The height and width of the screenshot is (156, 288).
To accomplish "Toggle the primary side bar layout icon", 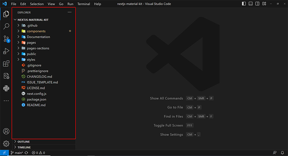I will coord(244,4).
